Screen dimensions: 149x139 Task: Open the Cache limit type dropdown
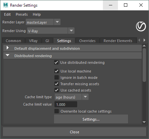pos(71,97)
